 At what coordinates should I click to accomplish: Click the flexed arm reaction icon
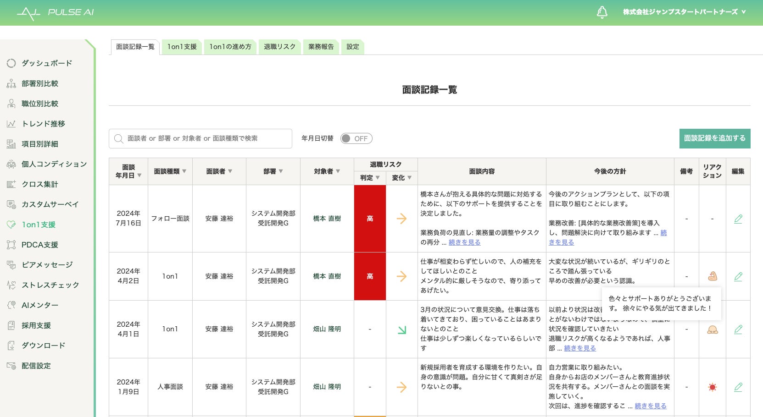712,276
